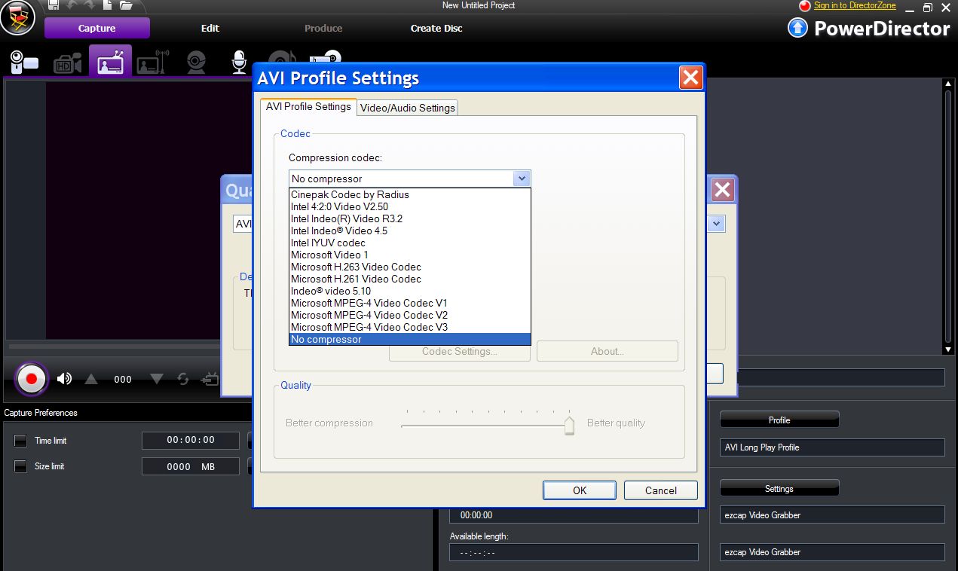Click the Codec Settings button

pyautogui.click(x=460, y=352)
